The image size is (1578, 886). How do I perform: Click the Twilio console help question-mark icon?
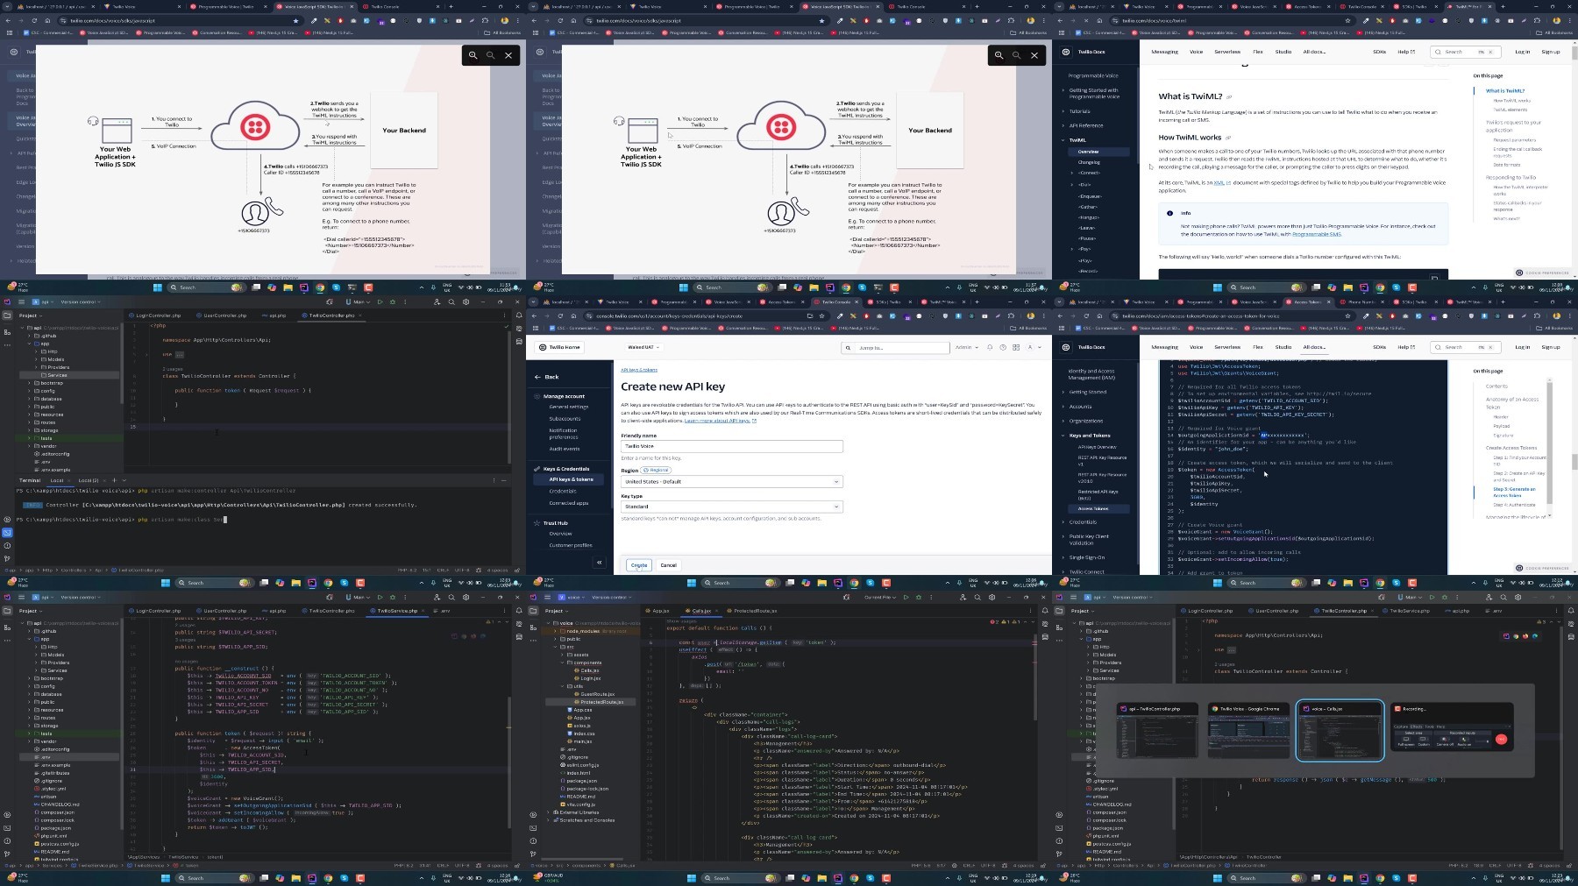point(1003,347)
